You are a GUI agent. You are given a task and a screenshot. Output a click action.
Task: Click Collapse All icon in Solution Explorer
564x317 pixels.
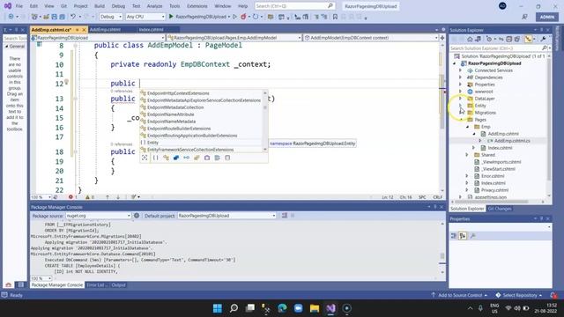[x=509, y=39]
